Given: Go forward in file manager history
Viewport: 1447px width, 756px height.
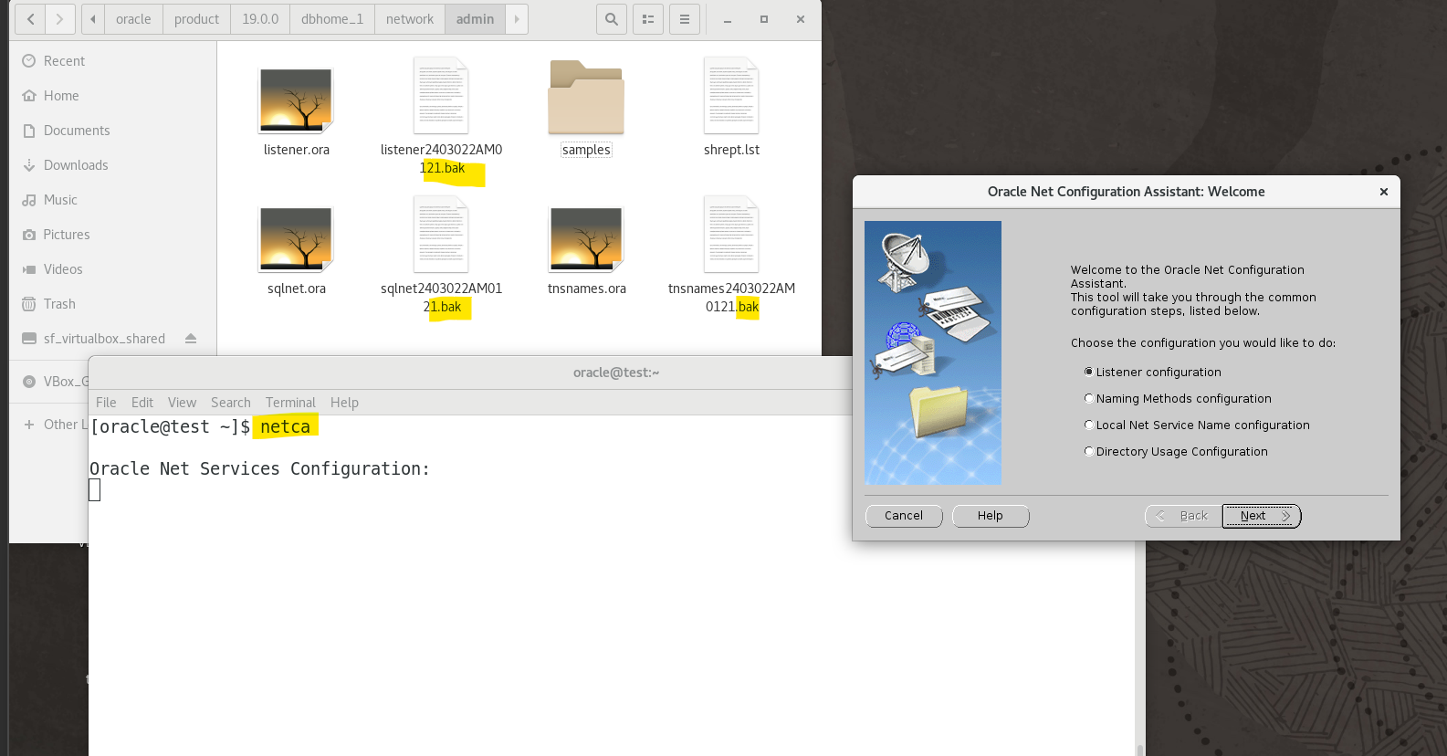Looking at the screenshot, I should (59, 19).
